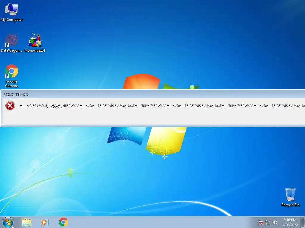The width and height of the screenshot is (305, 228).
Task: Click the garbled error message text
Action: click(162, 106)
